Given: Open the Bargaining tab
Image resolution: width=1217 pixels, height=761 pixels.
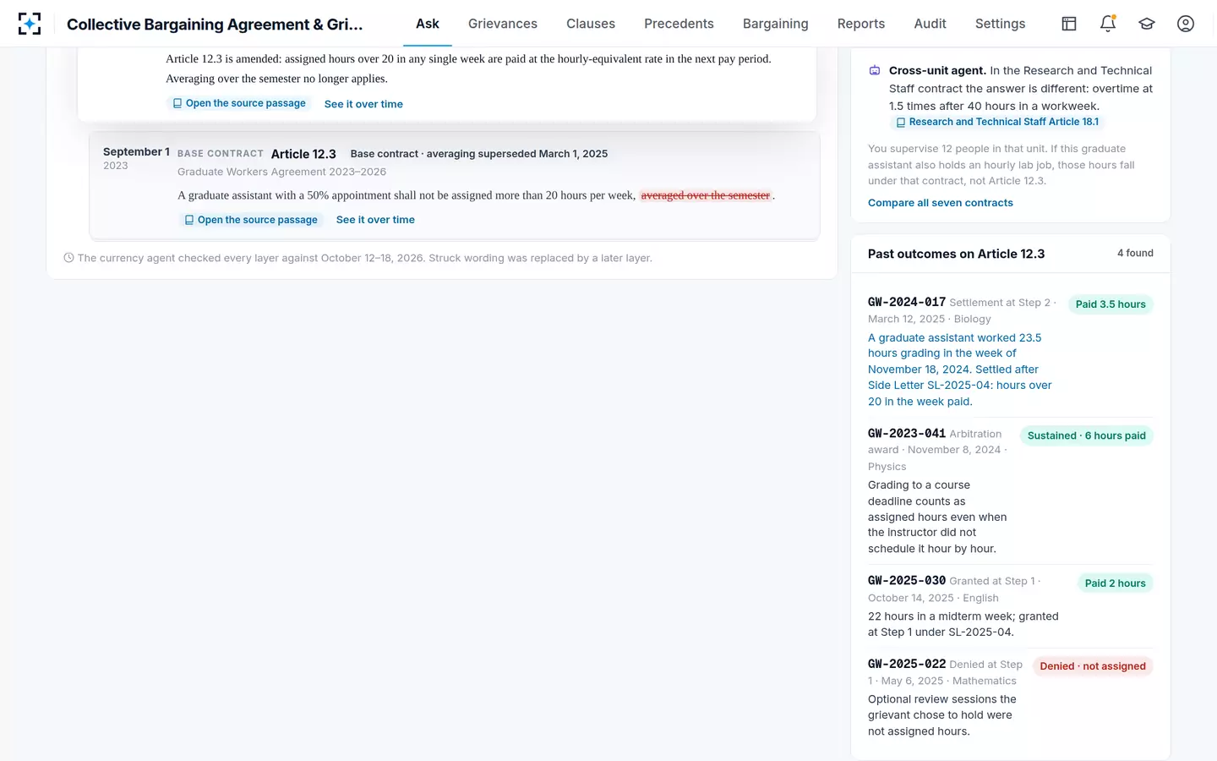Looking at the screenshot, I should point(776,24).
